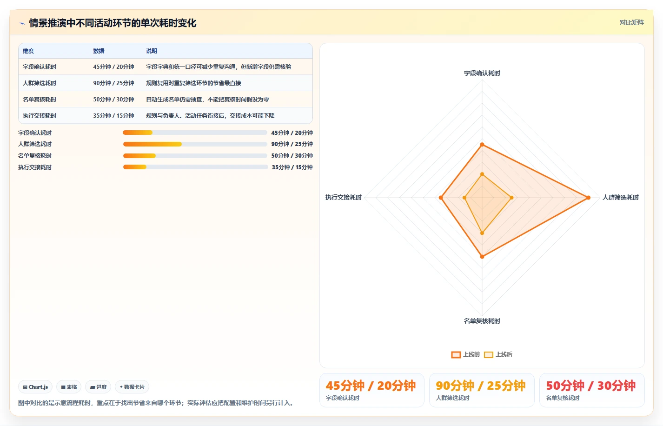Click the 上线前 data point on 名单复核耗时 axis
Image resolution: width=663 pixels, height=426 pixels.
click(x=482, y=257)
